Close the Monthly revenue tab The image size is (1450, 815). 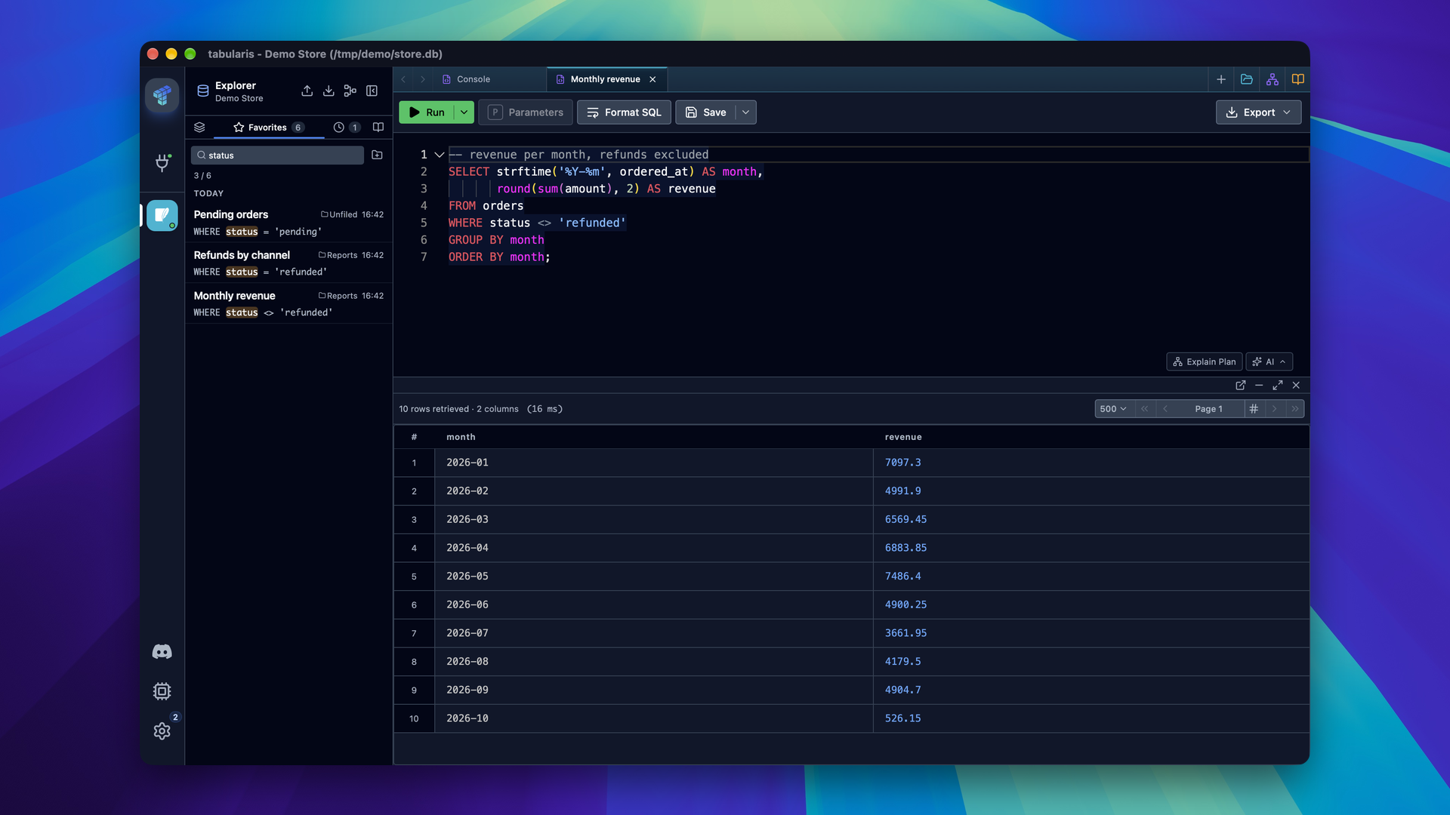click(x=652, y=79)
